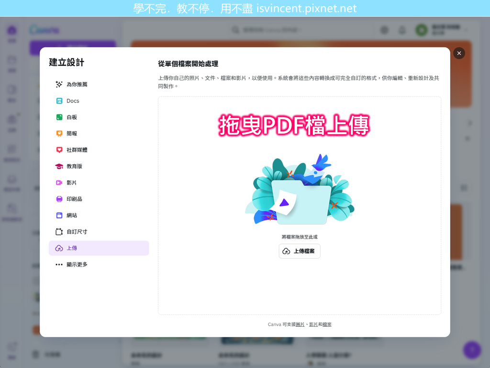Choose the 網站 design type
Viewport: 490px width, 368px height.
[99, 215]
